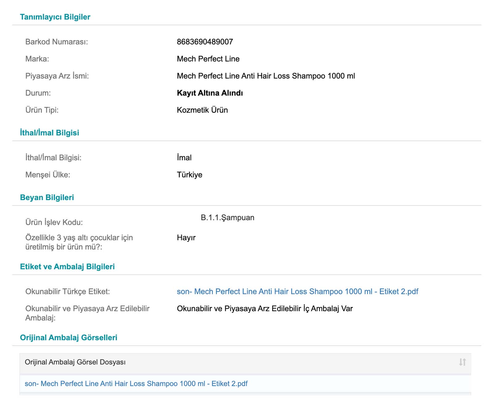Click the Barkod Numarası field label

coord(56,42)
